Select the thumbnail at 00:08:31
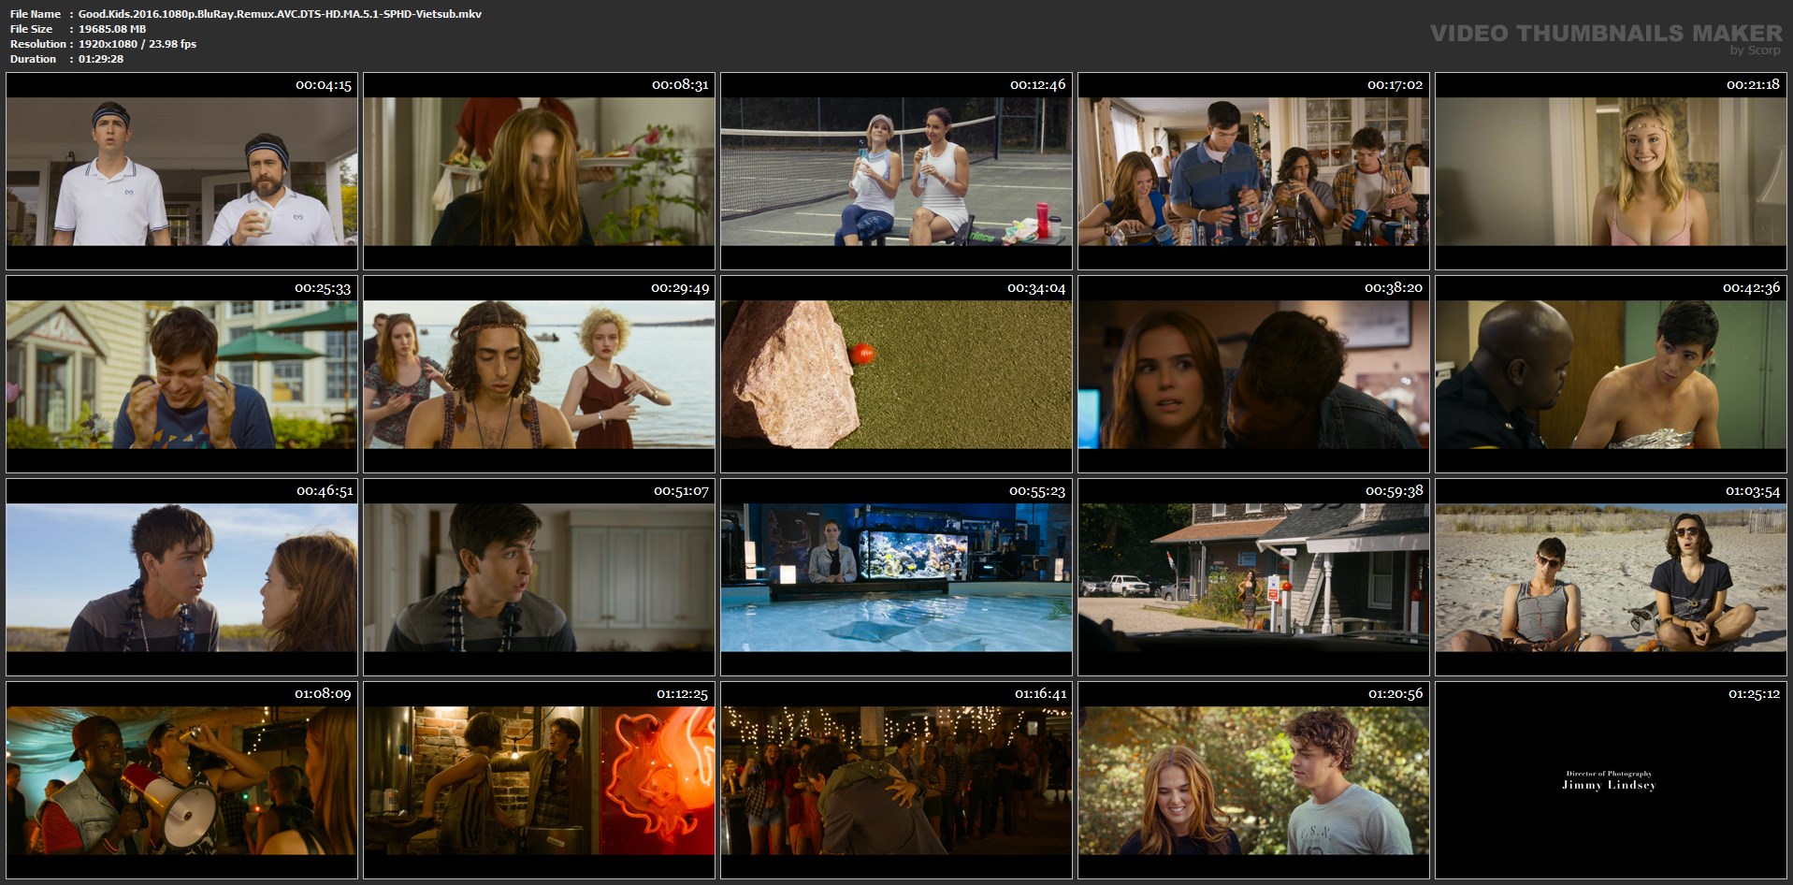This screenshot has width=1793, height=885. (539, 171)
